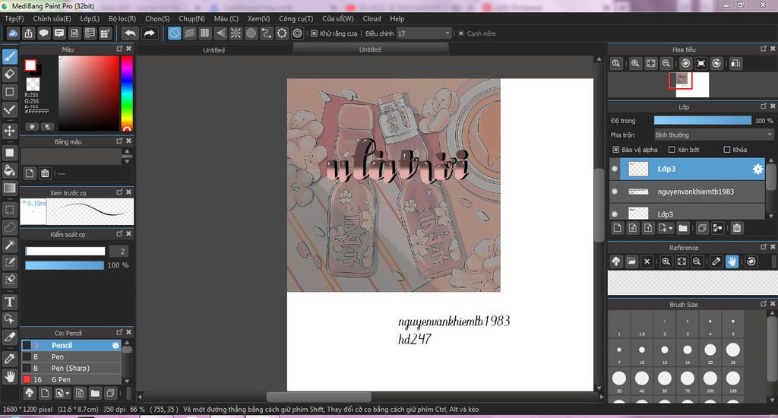
Task: Toggle Bảo vệ alpha checkbox
Action: coord(615,150)
